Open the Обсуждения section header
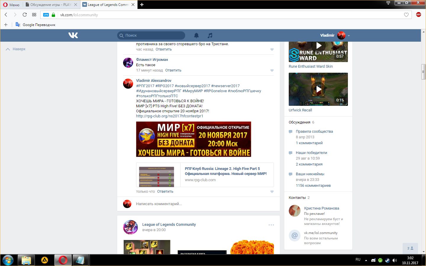Screen dimensions: 426x266 tap(299, 122)
